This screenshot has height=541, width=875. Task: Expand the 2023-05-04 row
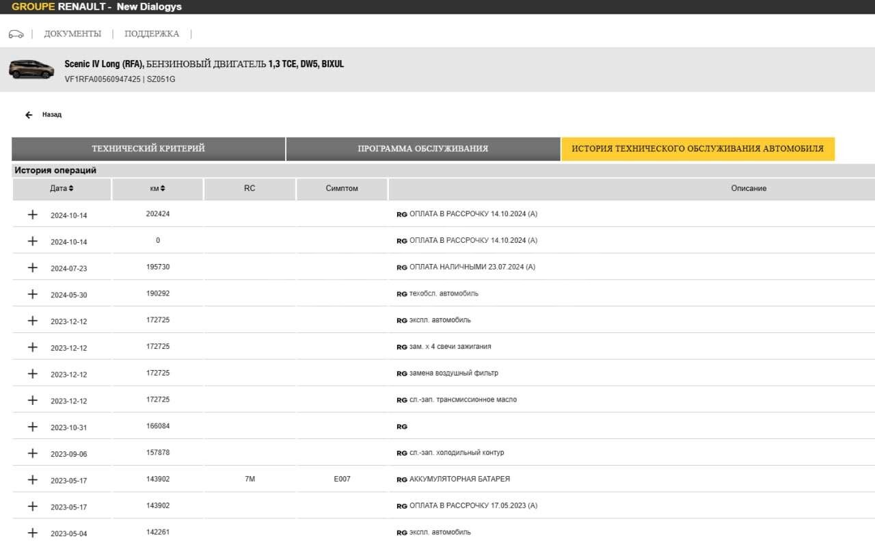pos(32,533)
